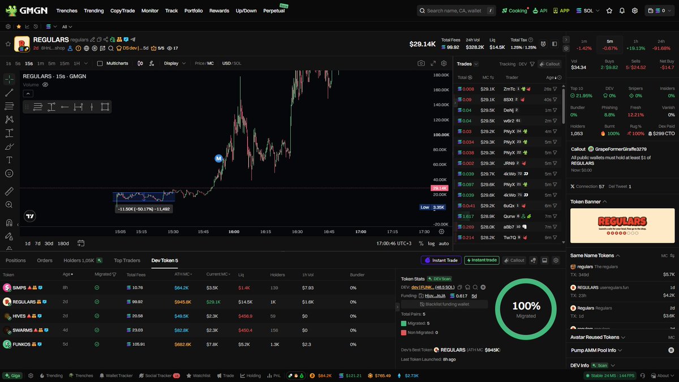Toggle auto scale on chart
The image size is (679, 382).
click(444, 243)
